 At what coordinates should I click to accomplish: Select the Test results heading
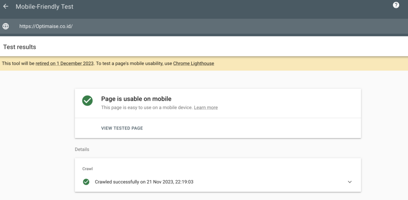click(20, 47)
